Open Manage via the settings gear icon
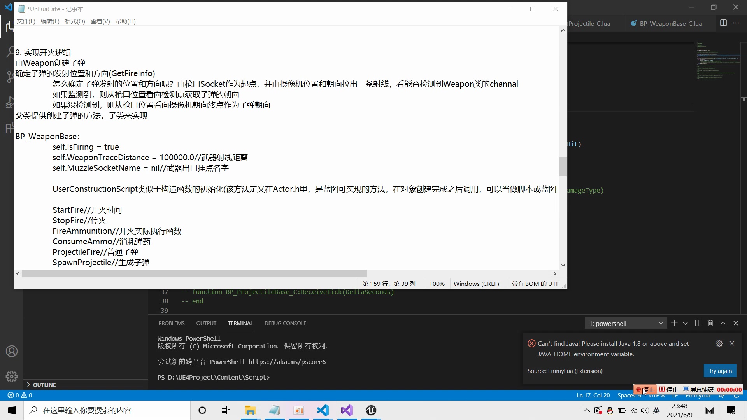Viewport: 747px width, 420px height. pyautogui.click(x=12, y=376)
